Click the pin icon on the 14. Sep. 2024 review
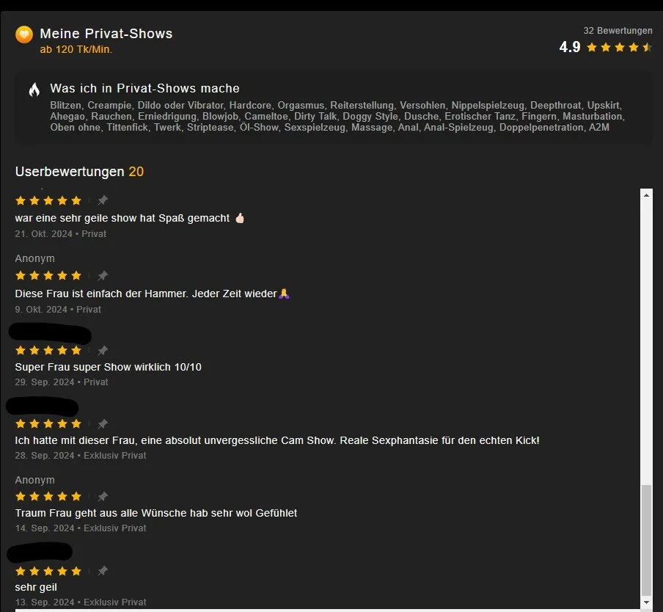The image size is (663, 612). 103,497
